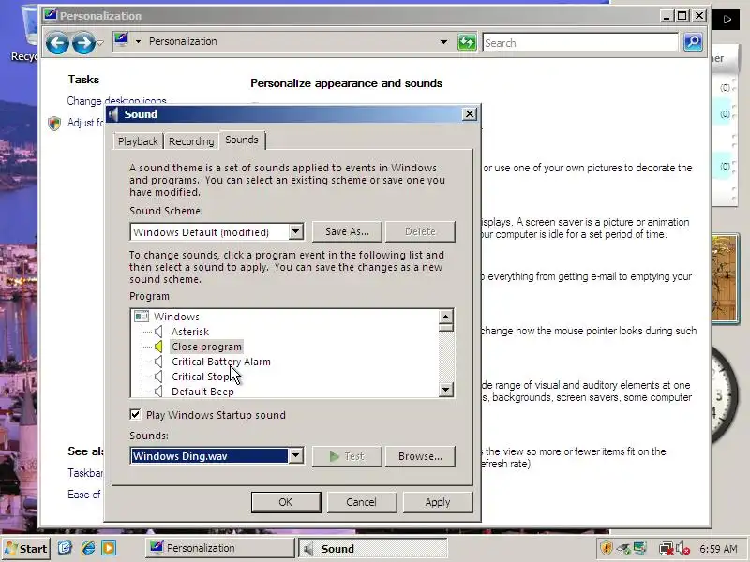This screenshot has height=562, width=750.
Task: Select the Windows root in program list
Action: 176,317
